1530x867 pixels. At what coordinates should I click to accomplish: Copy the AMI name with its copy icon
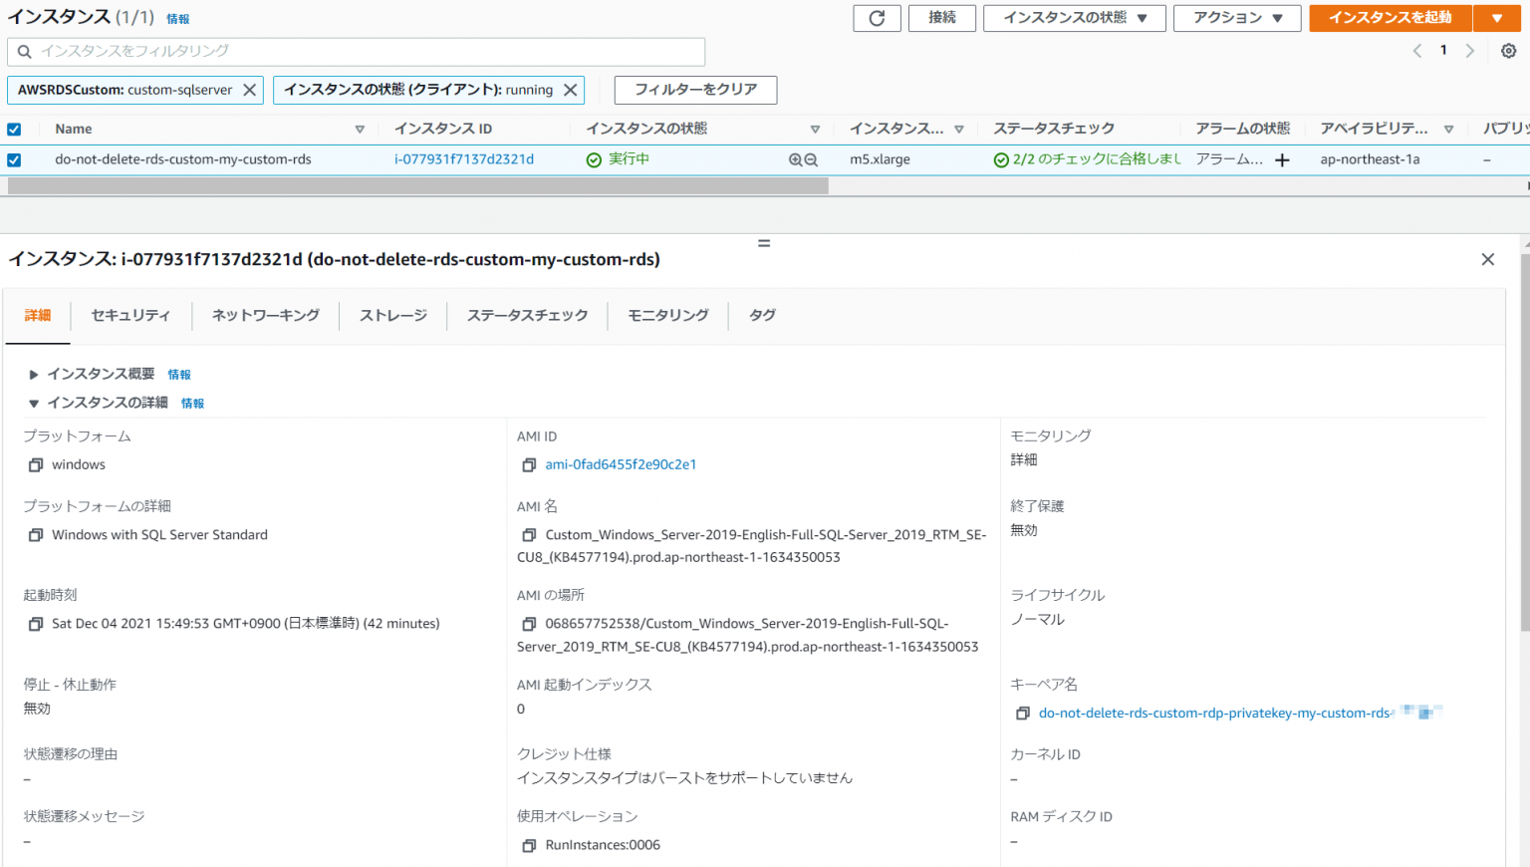[529, 534]
